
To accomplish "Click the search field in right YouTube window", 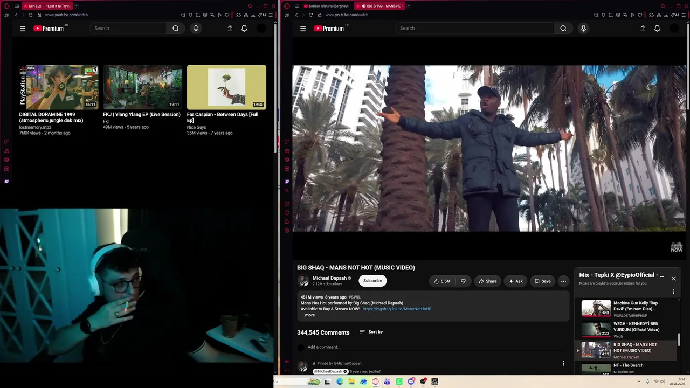I will pos(474,28).
